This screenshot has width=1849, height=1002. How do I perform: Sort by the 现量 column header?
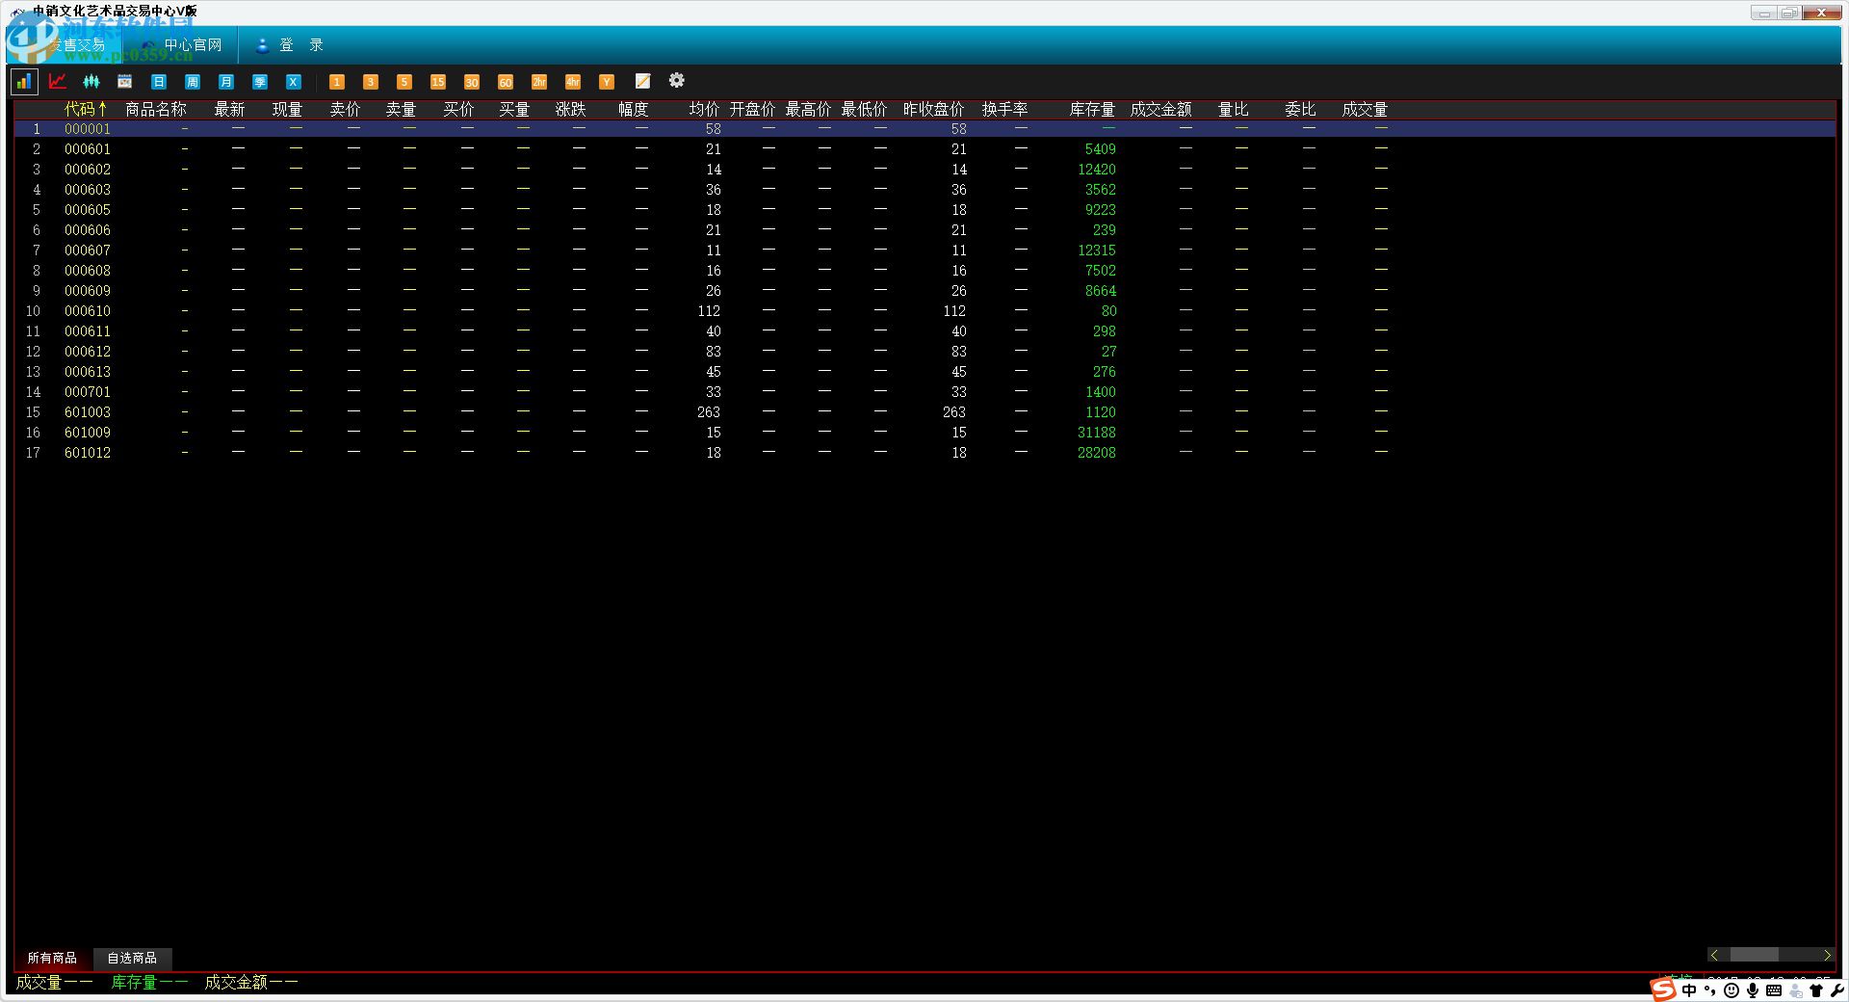pyautogui.click(x=287, y=109)
